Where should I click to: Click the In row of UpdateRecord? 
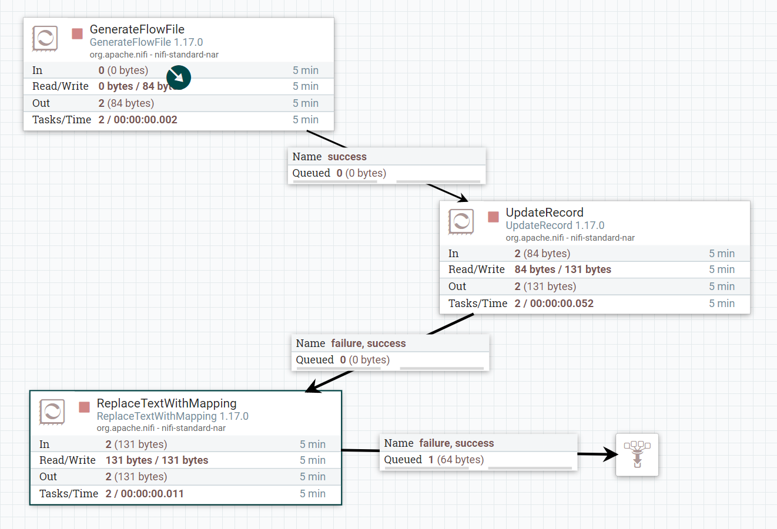click(594, 254)
